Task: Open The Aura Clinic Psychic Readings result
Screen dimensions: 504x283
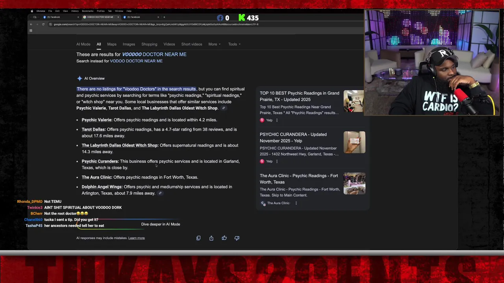Action: pos(299,179)
